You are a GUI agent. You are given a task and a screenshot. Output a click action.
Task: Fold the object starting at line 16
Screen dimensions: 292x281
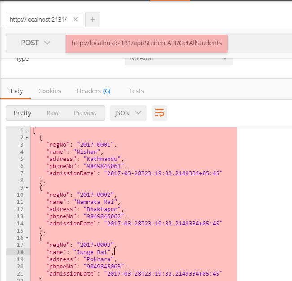click(27, 238)
